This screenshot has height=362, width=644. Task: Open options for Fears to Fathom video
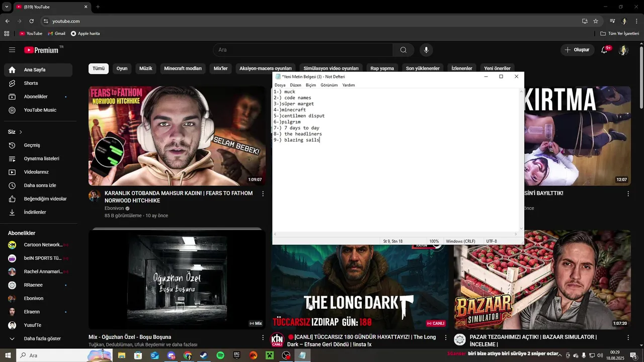tap(263, 194)
